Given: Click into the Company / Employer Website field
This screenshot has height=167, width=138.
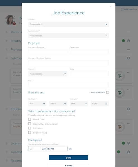Looking at the screenshot, I should tap(68, 63).
